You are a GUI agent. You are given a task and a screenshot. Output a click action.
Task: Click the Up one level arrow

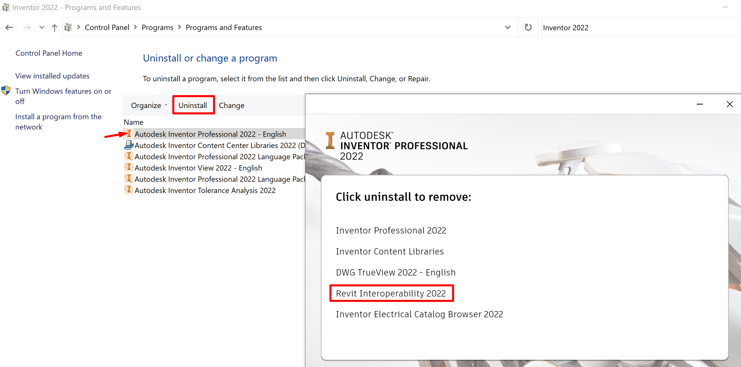(54, 27)
